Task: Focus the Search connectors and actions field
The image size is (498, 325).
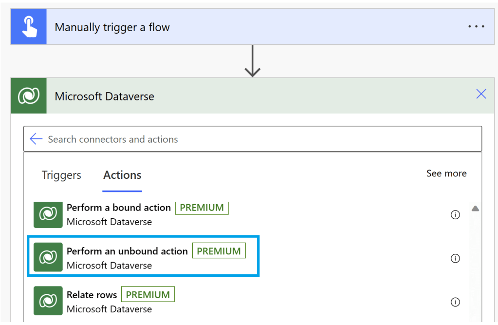Action: (258, 139)
